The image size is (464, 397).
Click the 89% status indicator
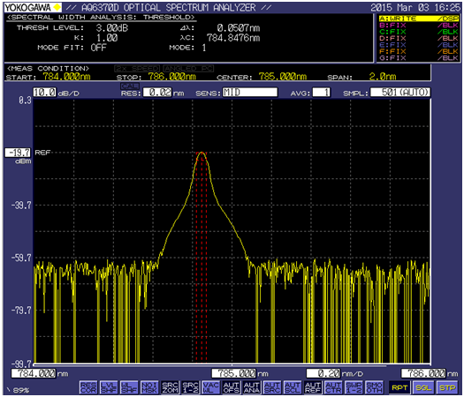click(20, 390)
